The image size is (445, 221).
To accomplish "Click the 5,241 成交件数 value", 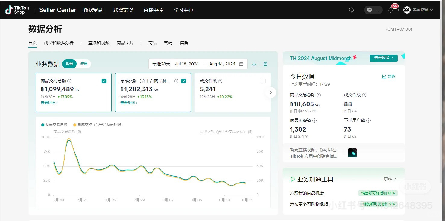I will (x=208, y=89).
